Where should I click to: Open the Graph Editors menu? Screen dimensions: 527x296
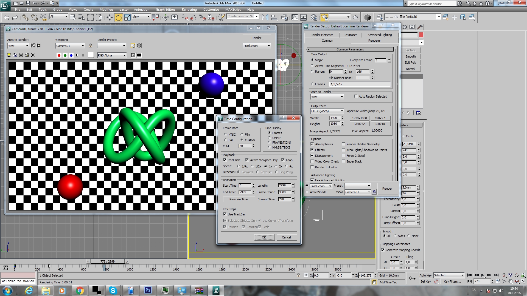pyautogui.click(x=166, y=10)
